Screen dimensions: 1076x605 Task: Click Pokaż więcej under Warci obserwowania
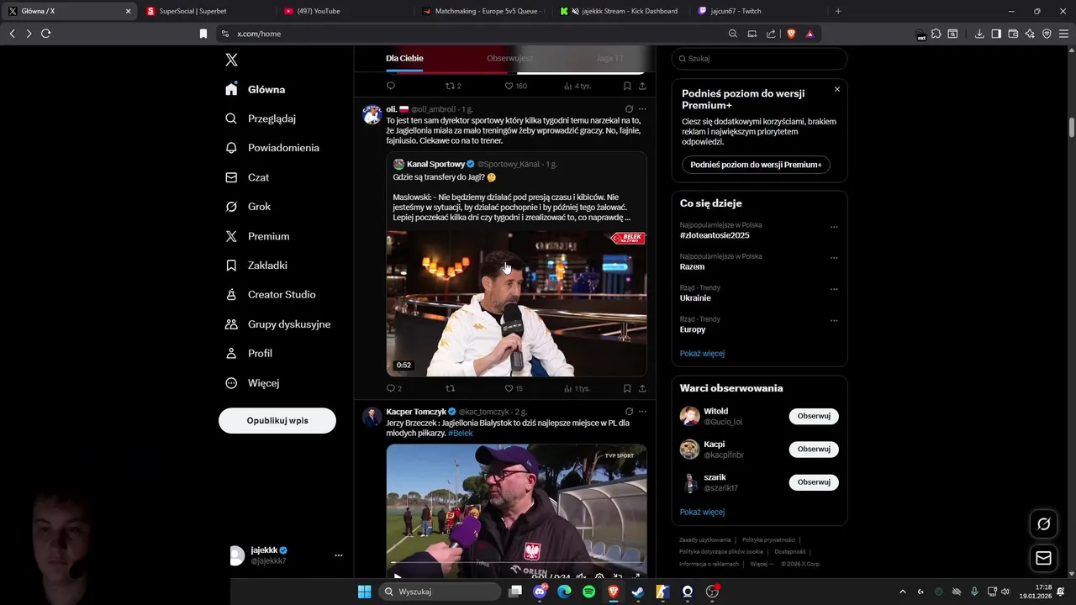[702, 512]
